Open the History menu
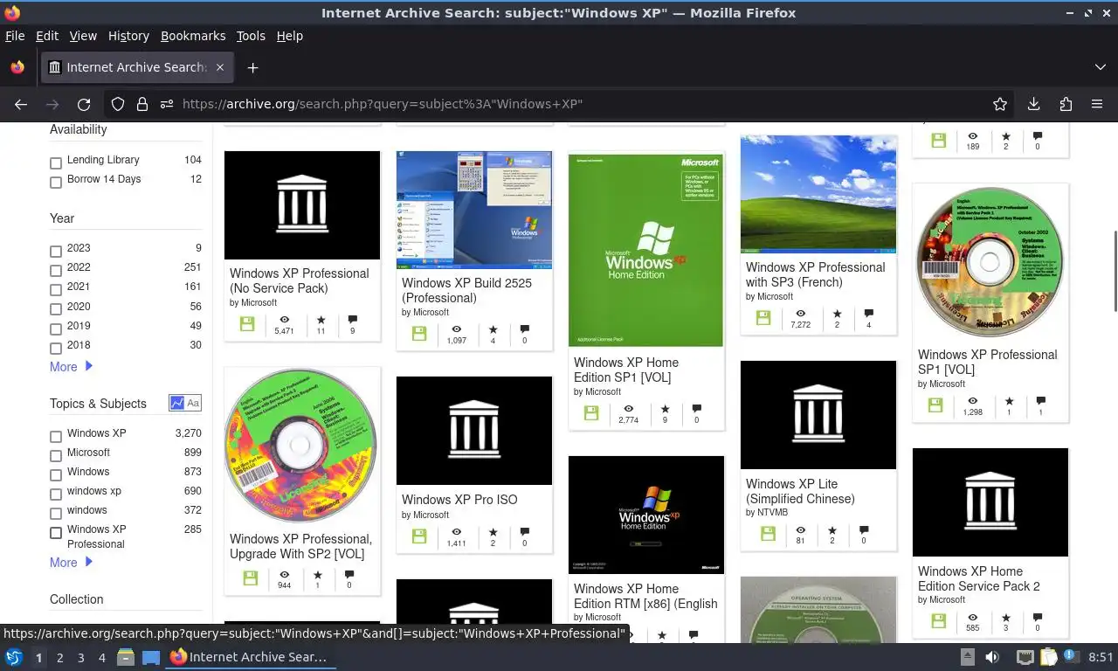This screenshot has width=1118, height=671. coord(128,36)
